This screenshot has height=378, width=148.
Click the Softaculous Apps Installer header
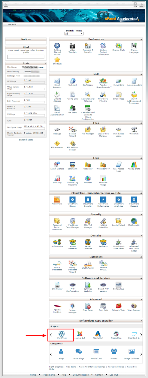point(96,321)
